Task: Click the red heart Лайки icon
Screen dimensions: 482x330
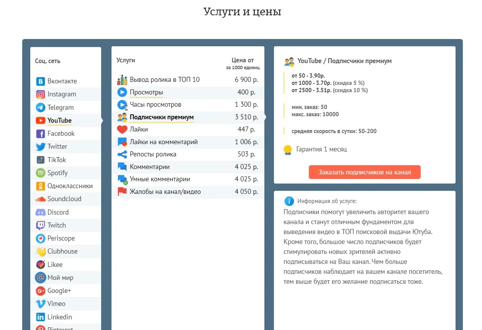Action: [122, 130]
